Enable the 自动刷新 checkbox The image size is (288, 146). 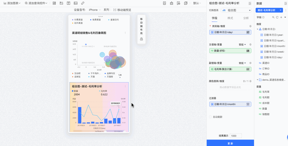210,117
